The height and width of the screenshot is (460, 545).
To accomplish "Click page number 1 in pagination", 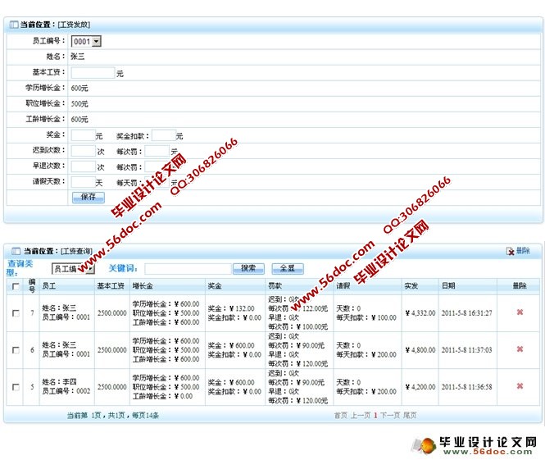I will click(x=375, y=415).
